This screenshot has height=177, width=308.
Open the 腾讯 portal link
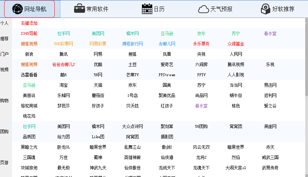point(63,54)
